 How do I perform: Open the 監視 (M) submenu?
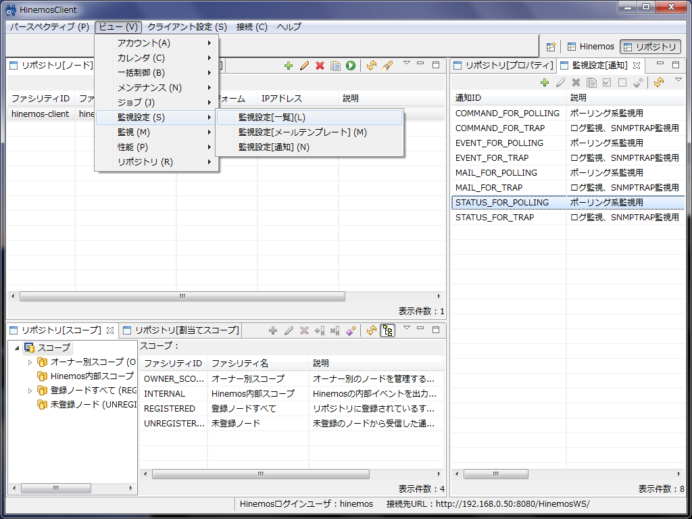pyautogui.click(x=157, y=132)
